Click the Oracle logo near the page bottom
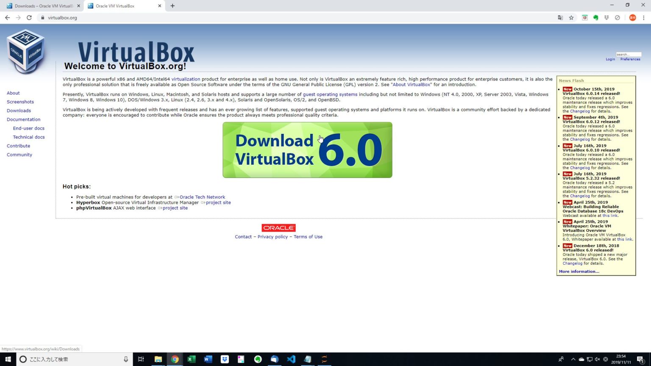The width and height of the screenshot is (651, 366). [278, 228]
